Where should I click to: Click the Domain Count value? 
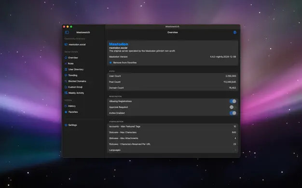(233, 88)
